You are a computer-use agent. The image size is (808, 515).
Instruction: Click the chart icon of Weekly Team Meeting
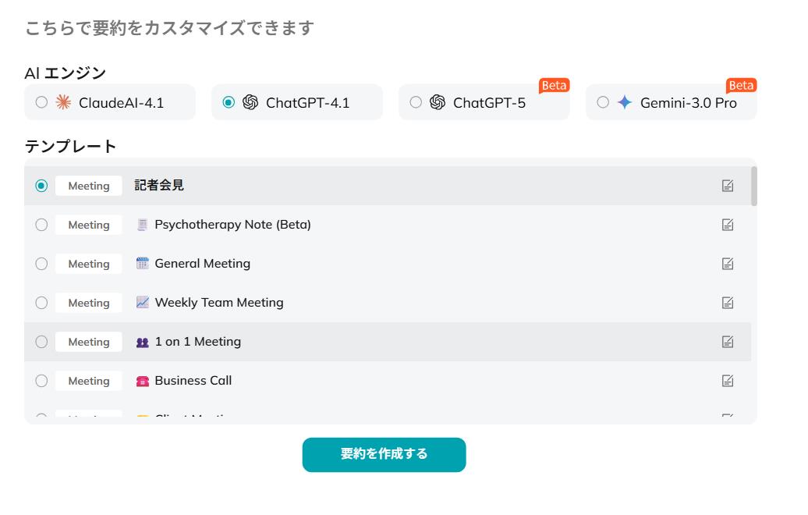145,302
